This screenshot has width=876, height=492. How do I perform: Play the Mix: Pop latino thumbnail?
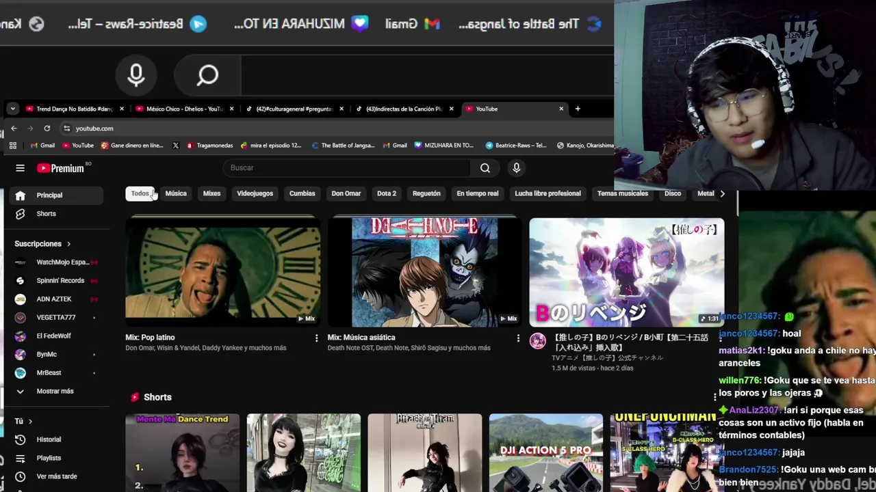pyautogui.click(x=222, y=272)
